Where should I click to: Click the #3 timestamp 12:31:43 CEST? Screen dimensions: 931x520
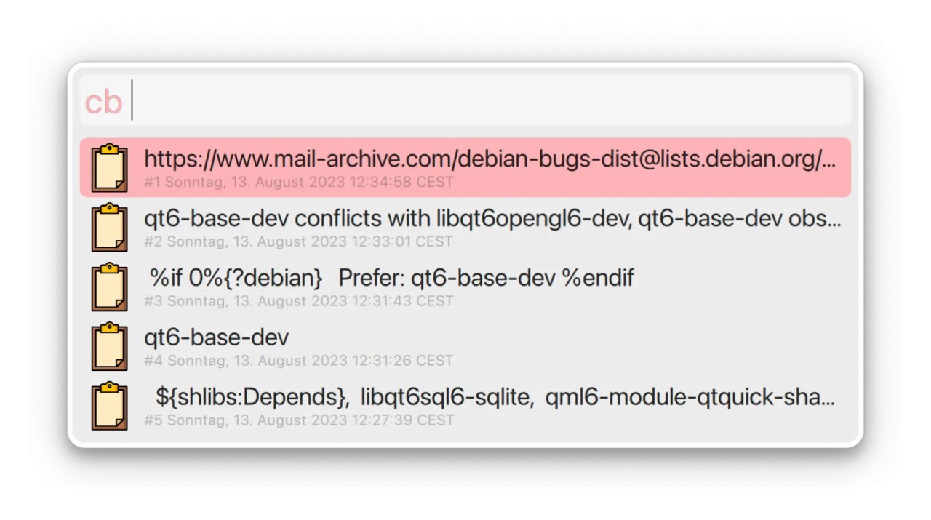(x=298, y=301)
